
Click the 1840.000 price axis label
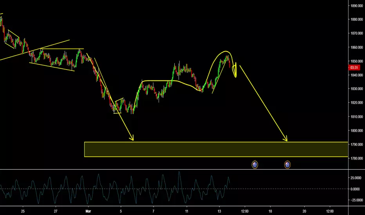click(357, 75)
